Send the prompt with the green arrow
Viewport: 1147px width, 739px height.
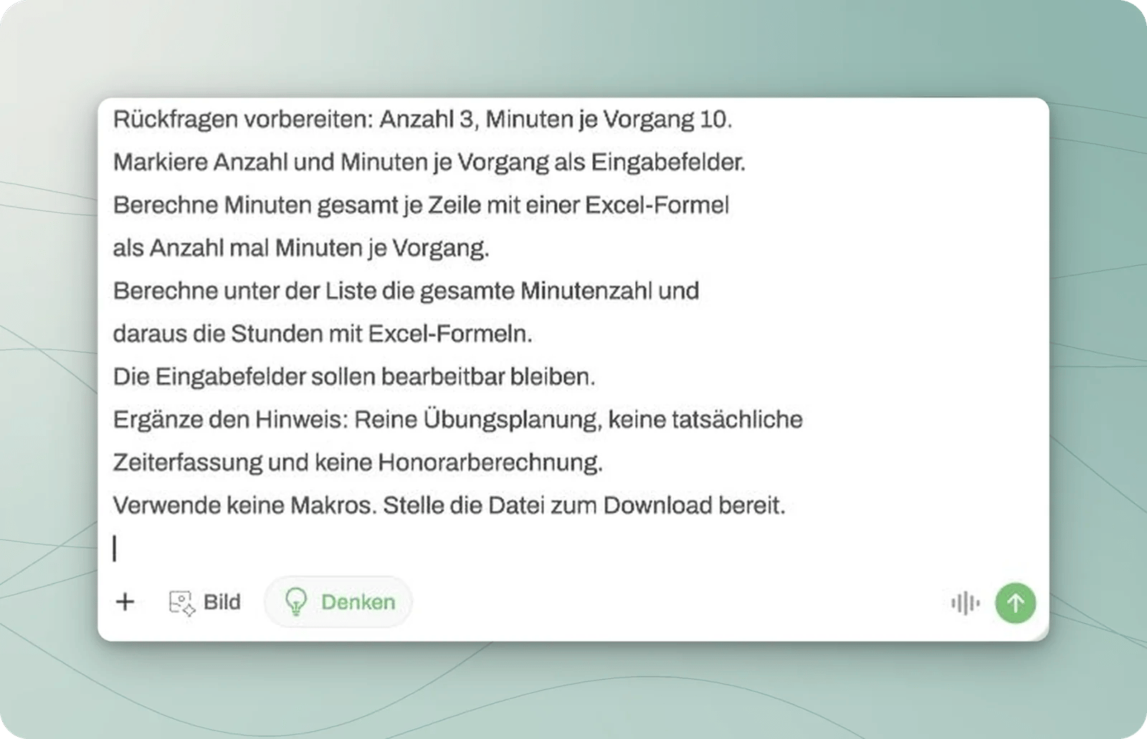pyautogui.click(x=1015, y=603)
